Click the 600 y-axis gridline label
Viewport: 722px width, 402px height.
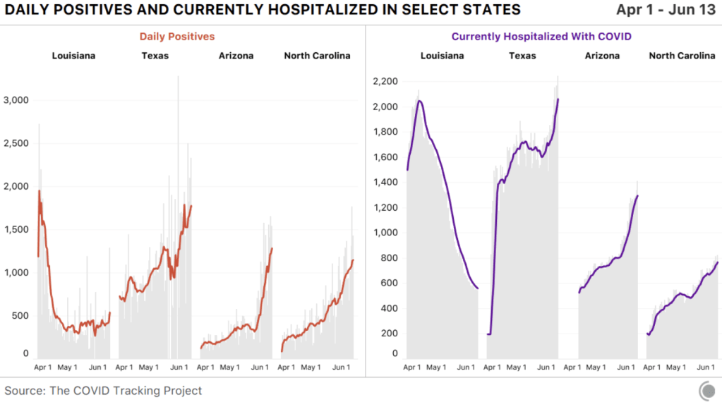(x=389, y=284)
